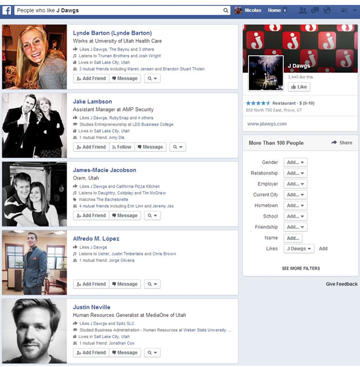Open California Pizza Kitchen link

(138, 186)
